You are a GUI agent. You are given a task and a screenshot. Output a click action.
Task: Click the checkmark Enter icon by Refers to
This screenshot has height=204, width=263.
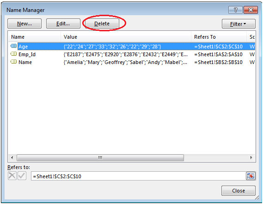[x=22, y=176]
